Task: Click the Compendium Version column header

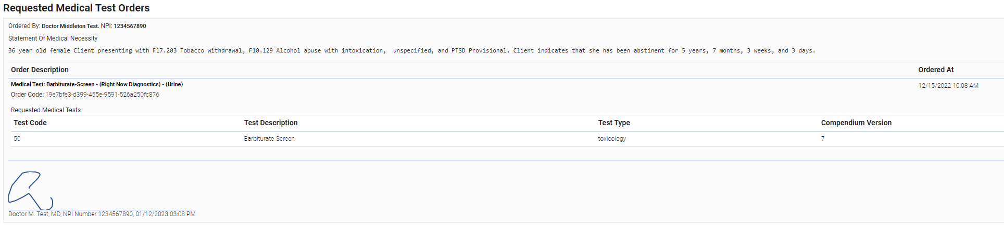Action: pos(856,123)
